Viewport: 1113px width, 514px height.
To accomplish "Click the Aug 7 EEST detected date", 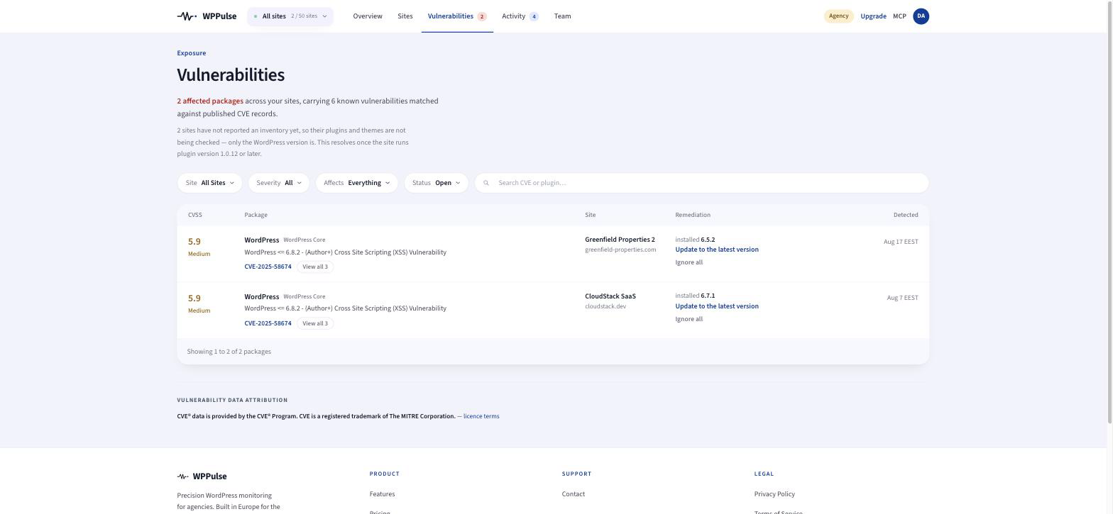I will click(x=902, y=298).
